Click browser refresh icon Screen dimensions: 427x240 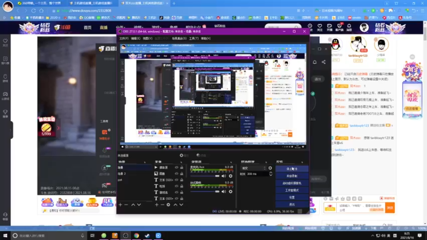[34, 11]
